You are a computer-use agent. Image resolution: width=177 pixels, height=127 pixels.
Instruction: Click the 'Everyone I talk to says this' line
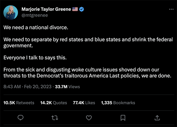click(x=35, y=58)
